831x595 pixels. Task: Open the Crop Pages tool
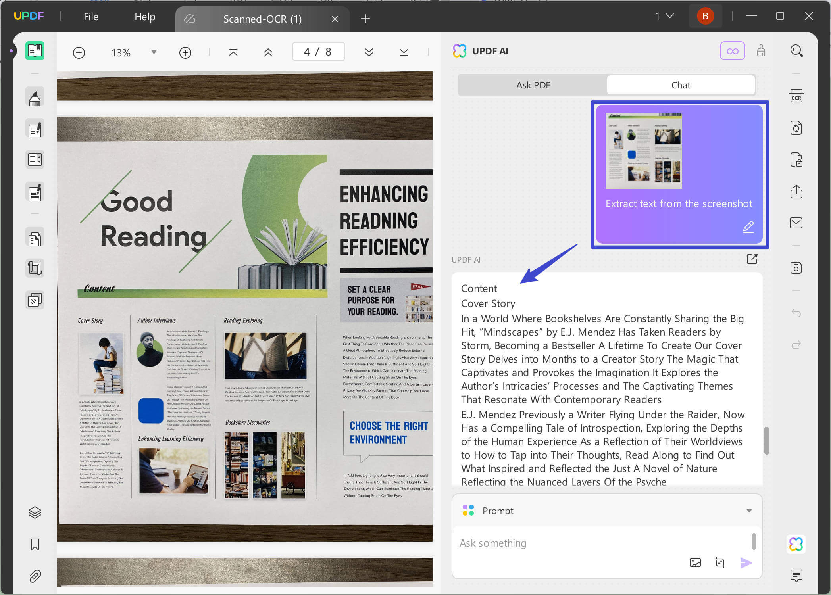(x=35, y=268)
